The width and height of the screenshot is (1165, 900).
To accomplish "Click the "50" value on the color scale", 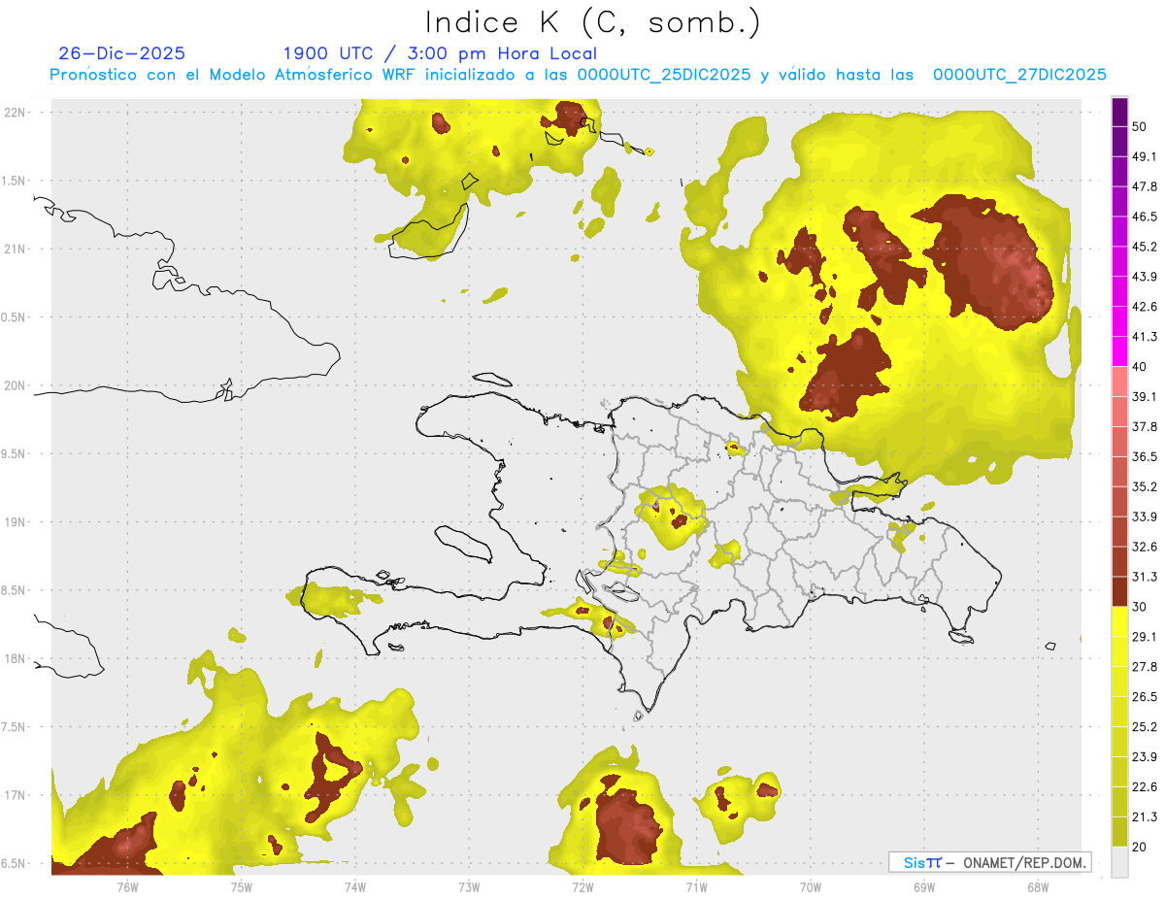I will (1141, 126).
